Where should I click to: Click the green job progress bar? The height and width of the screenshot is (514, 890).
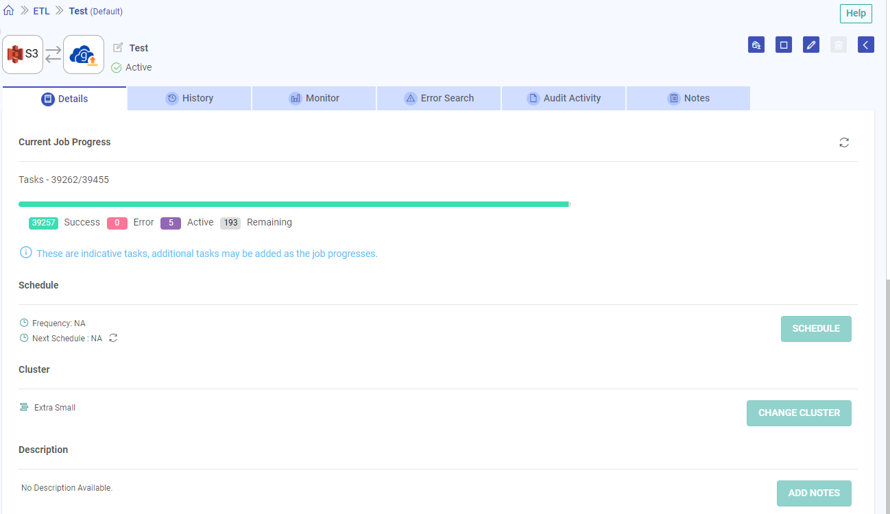coord(293,204)
